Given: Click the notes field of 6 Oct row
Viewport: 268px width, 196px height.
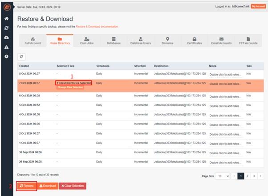Looking at the screenshot, I should (225, 97).
